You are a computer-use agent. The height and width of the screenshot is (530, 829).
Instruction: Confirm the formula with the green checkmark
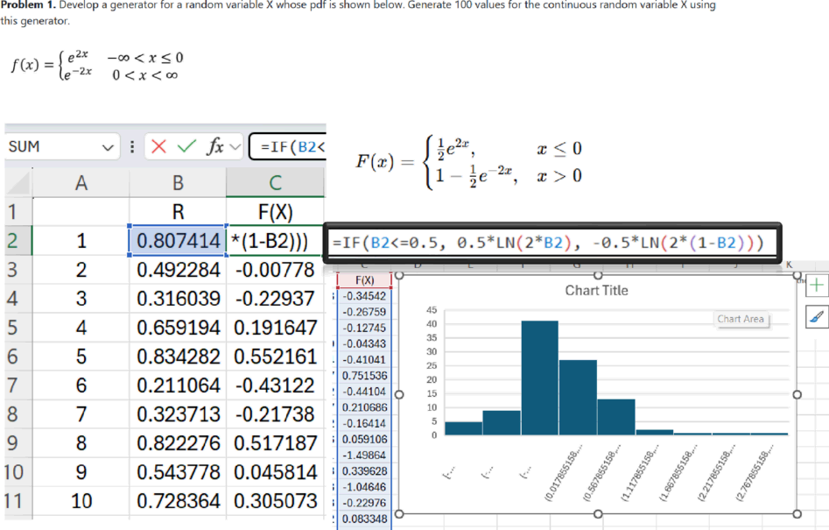186,146
